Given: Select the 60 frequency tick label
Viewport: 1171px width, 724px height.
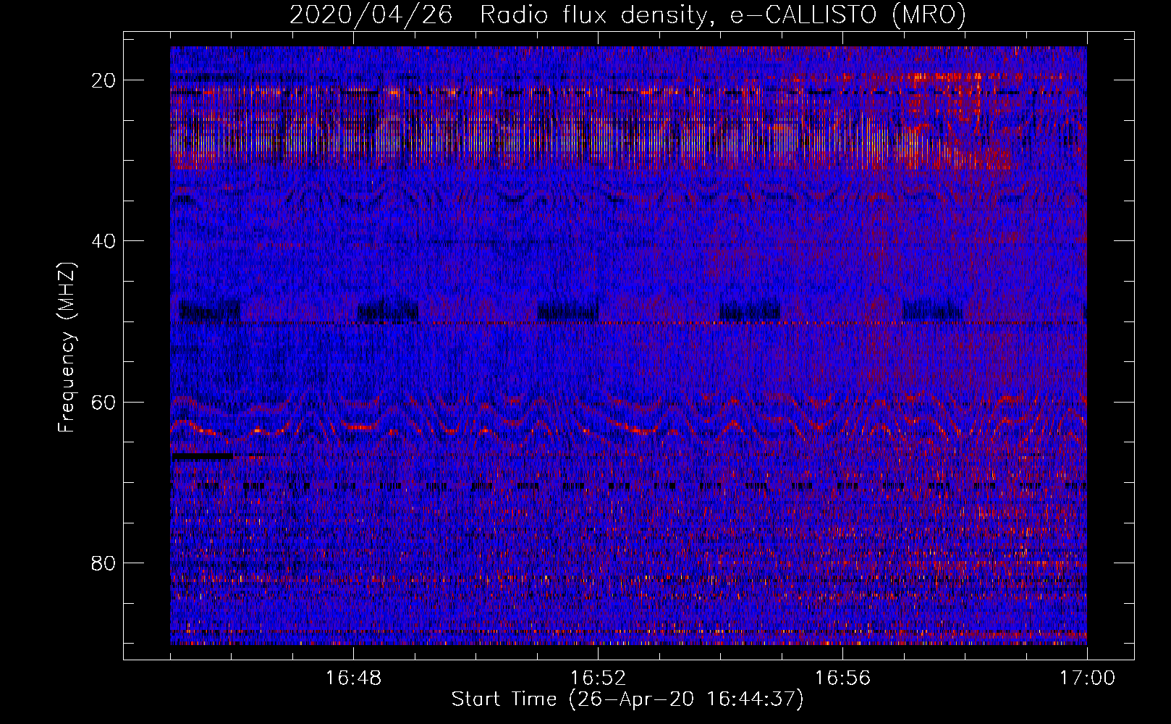Looking at the screenshot, I should pyautogui.click(x=103, y=402).
